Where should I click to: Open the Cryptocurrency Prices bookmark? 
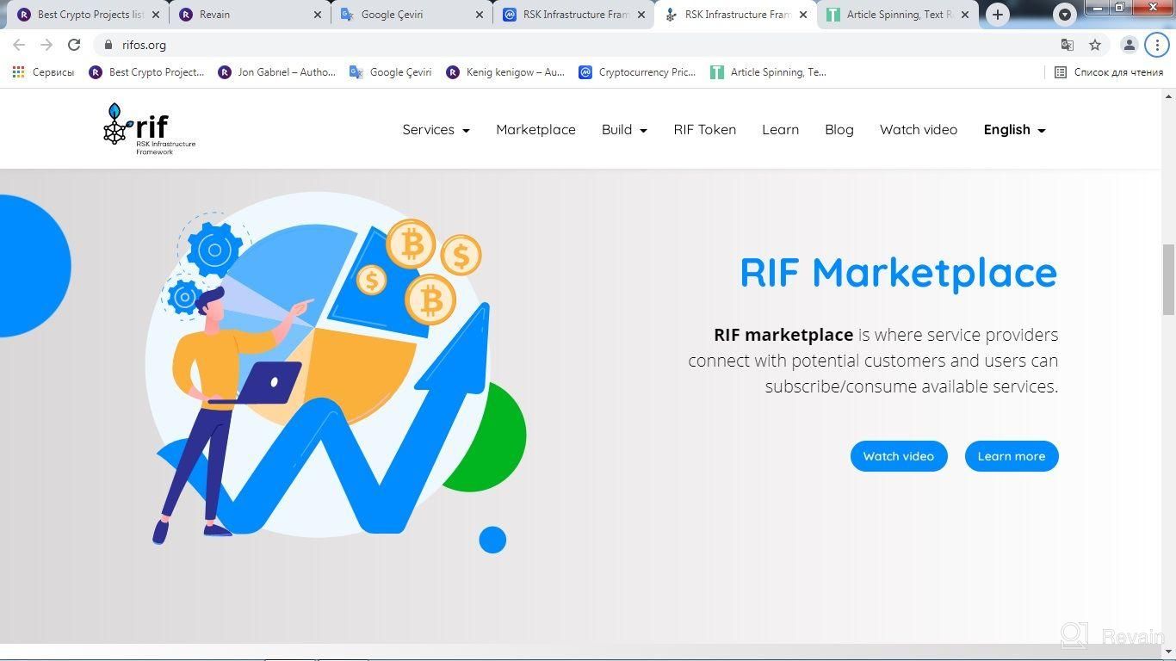click(637, 72)
